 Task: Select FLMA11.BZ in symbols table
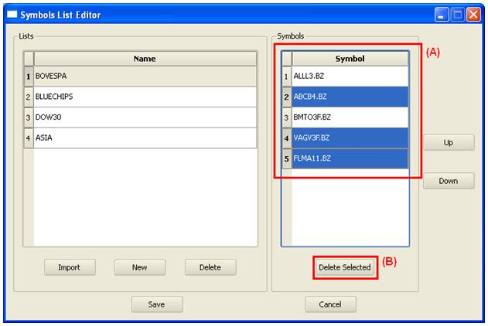click(350, 158)
